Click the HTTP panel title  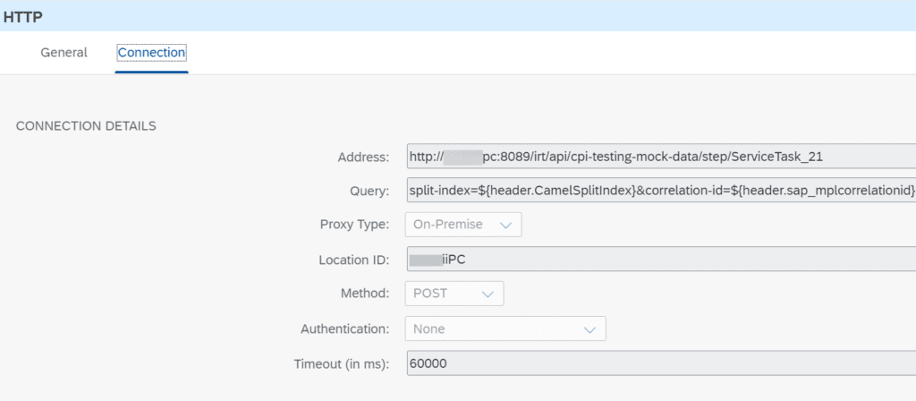point(21,17)
